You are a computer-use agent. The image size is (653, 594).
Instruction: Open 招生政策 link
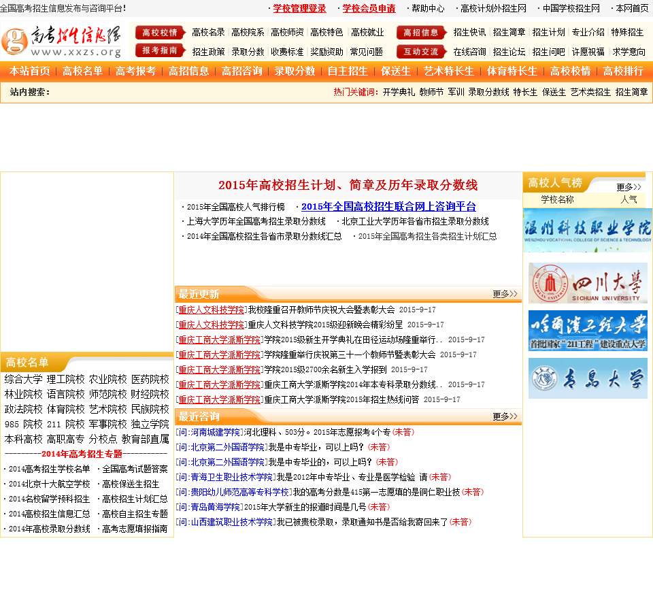(x=208, y=52)
